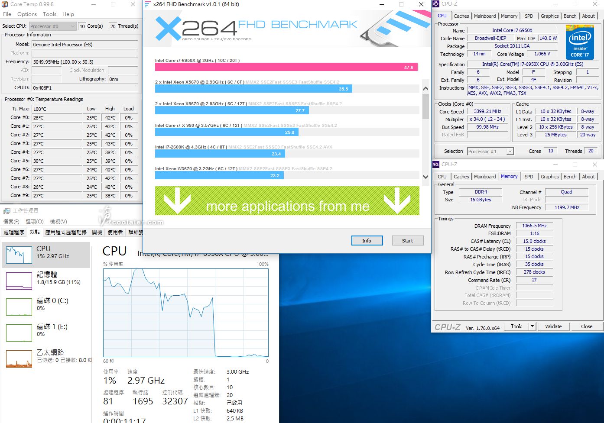Switch to 應用程式歷程記錄 tab in Task Manager
604x423 pixels.
click(x=66, y=232)
